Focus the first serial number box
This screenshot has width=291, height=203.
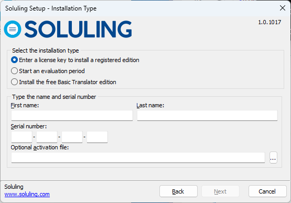coord(21,137)
